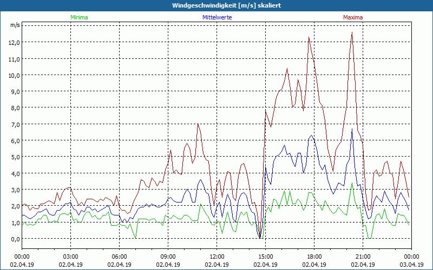This screenshot has height=270, width=433.
Task: Click the 09:00 time axis label
Action: point(168,257)
